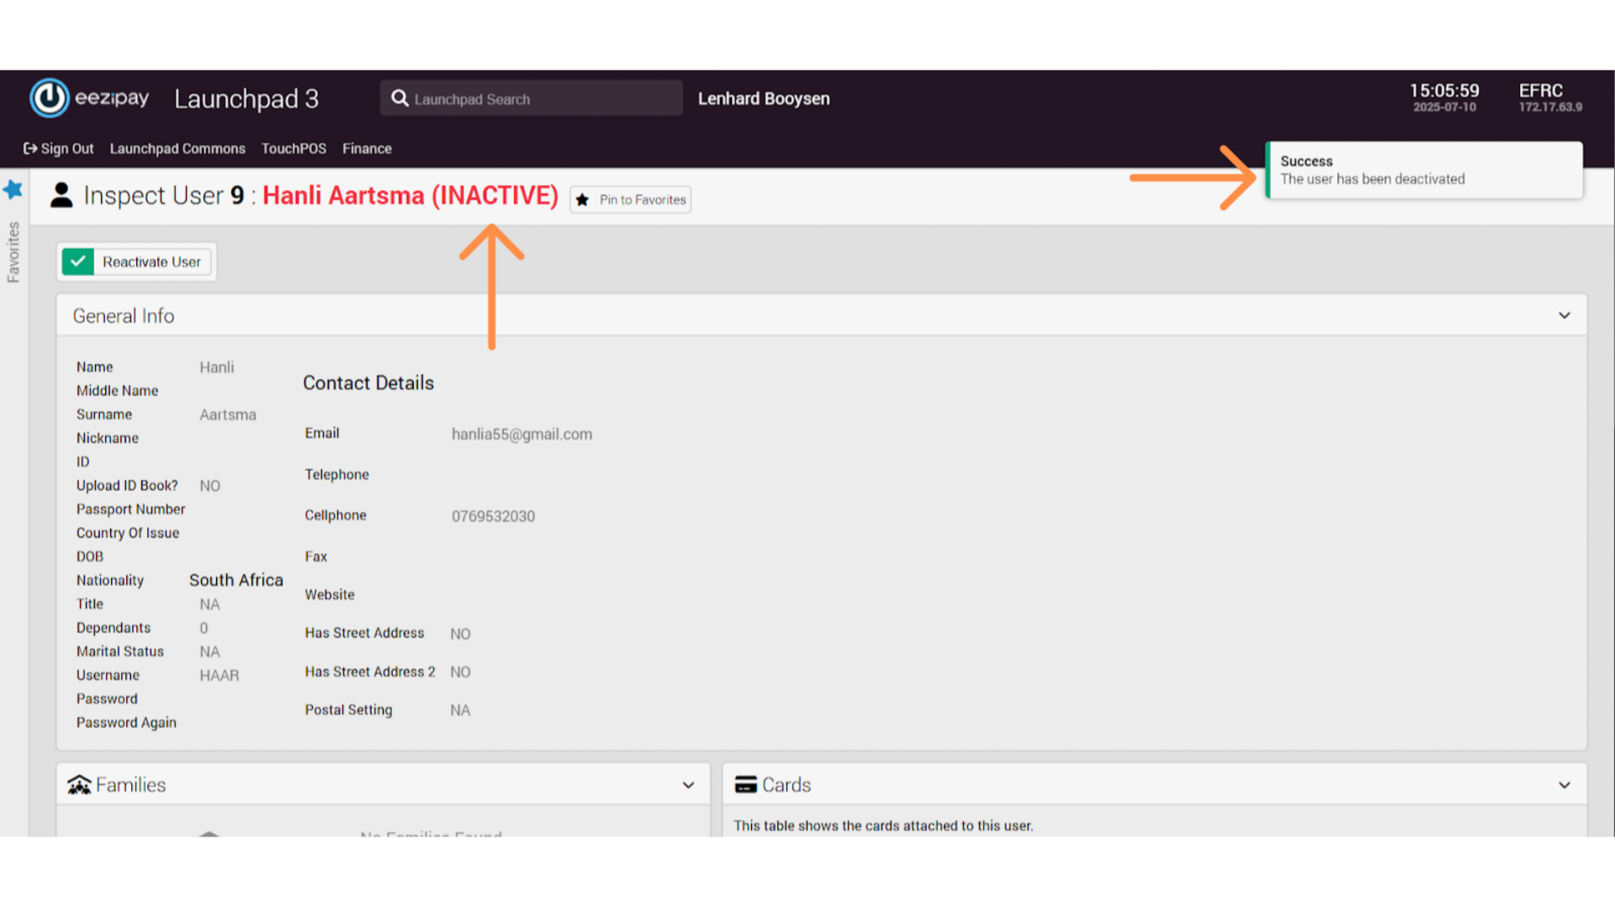
Task: Click the Website label
Action: (330, 594)
